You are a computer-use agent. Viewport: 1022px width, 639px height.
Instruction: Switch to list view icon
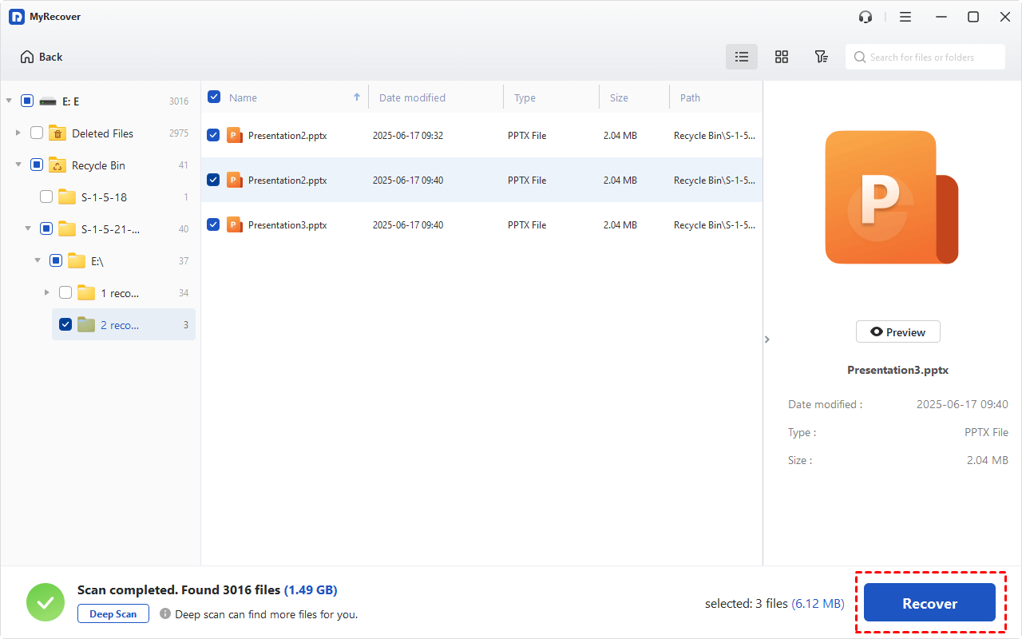tap(742, 57)
